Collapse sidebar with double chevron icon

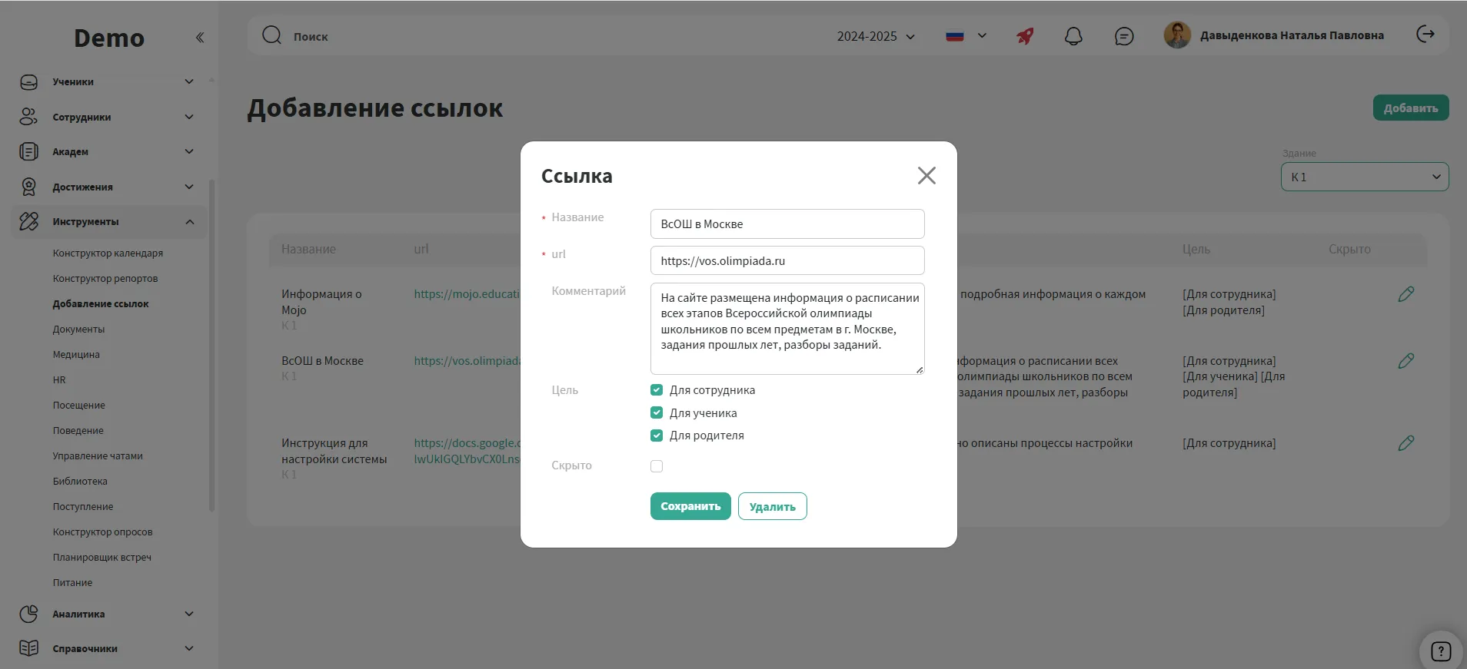[x=200, y=38]
